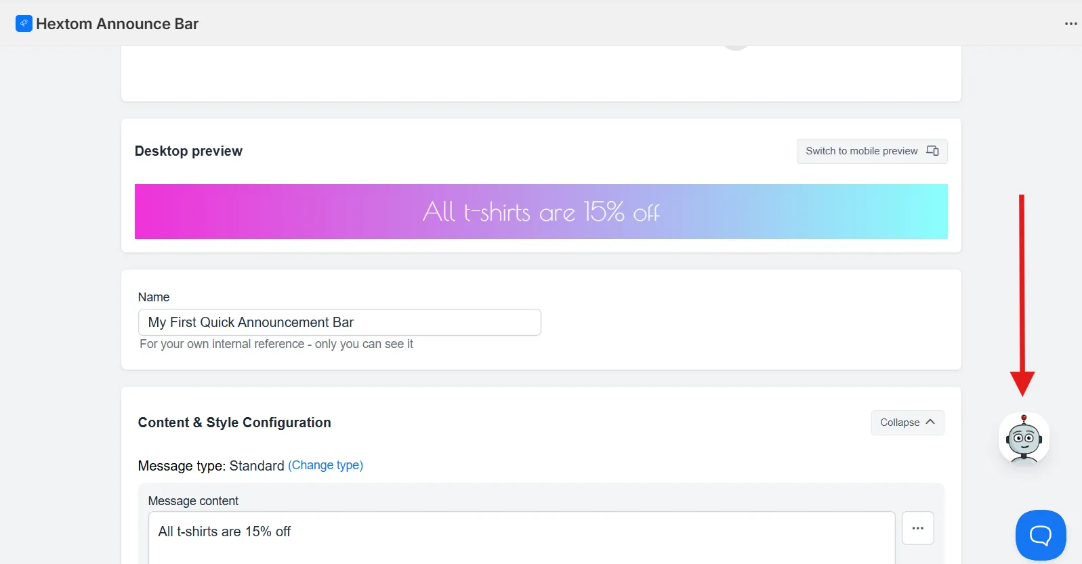Click the devices icon beside mobile preview
This screenshot has width=1082, height=564.
[932, 151]
